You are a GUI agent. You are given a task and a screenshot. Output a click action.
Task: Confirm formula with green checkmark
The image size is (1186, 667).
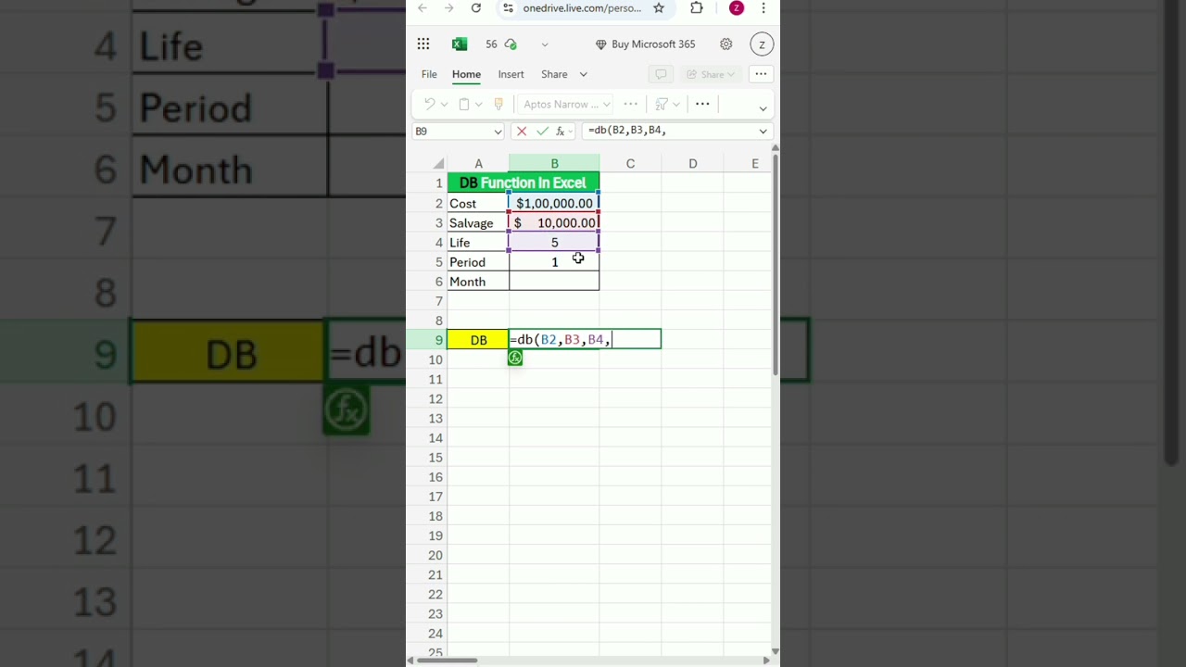tap(542, 132)
